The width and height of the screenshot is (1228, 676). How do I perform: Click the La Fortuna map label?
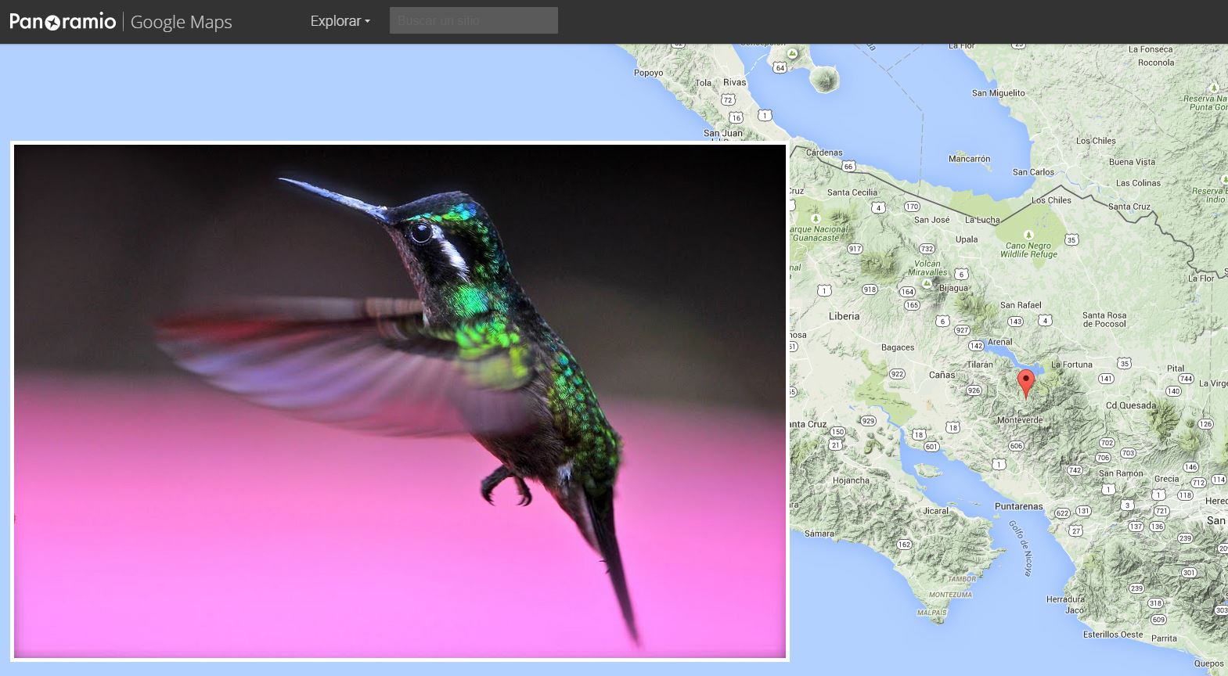[x=1071, y=365]
